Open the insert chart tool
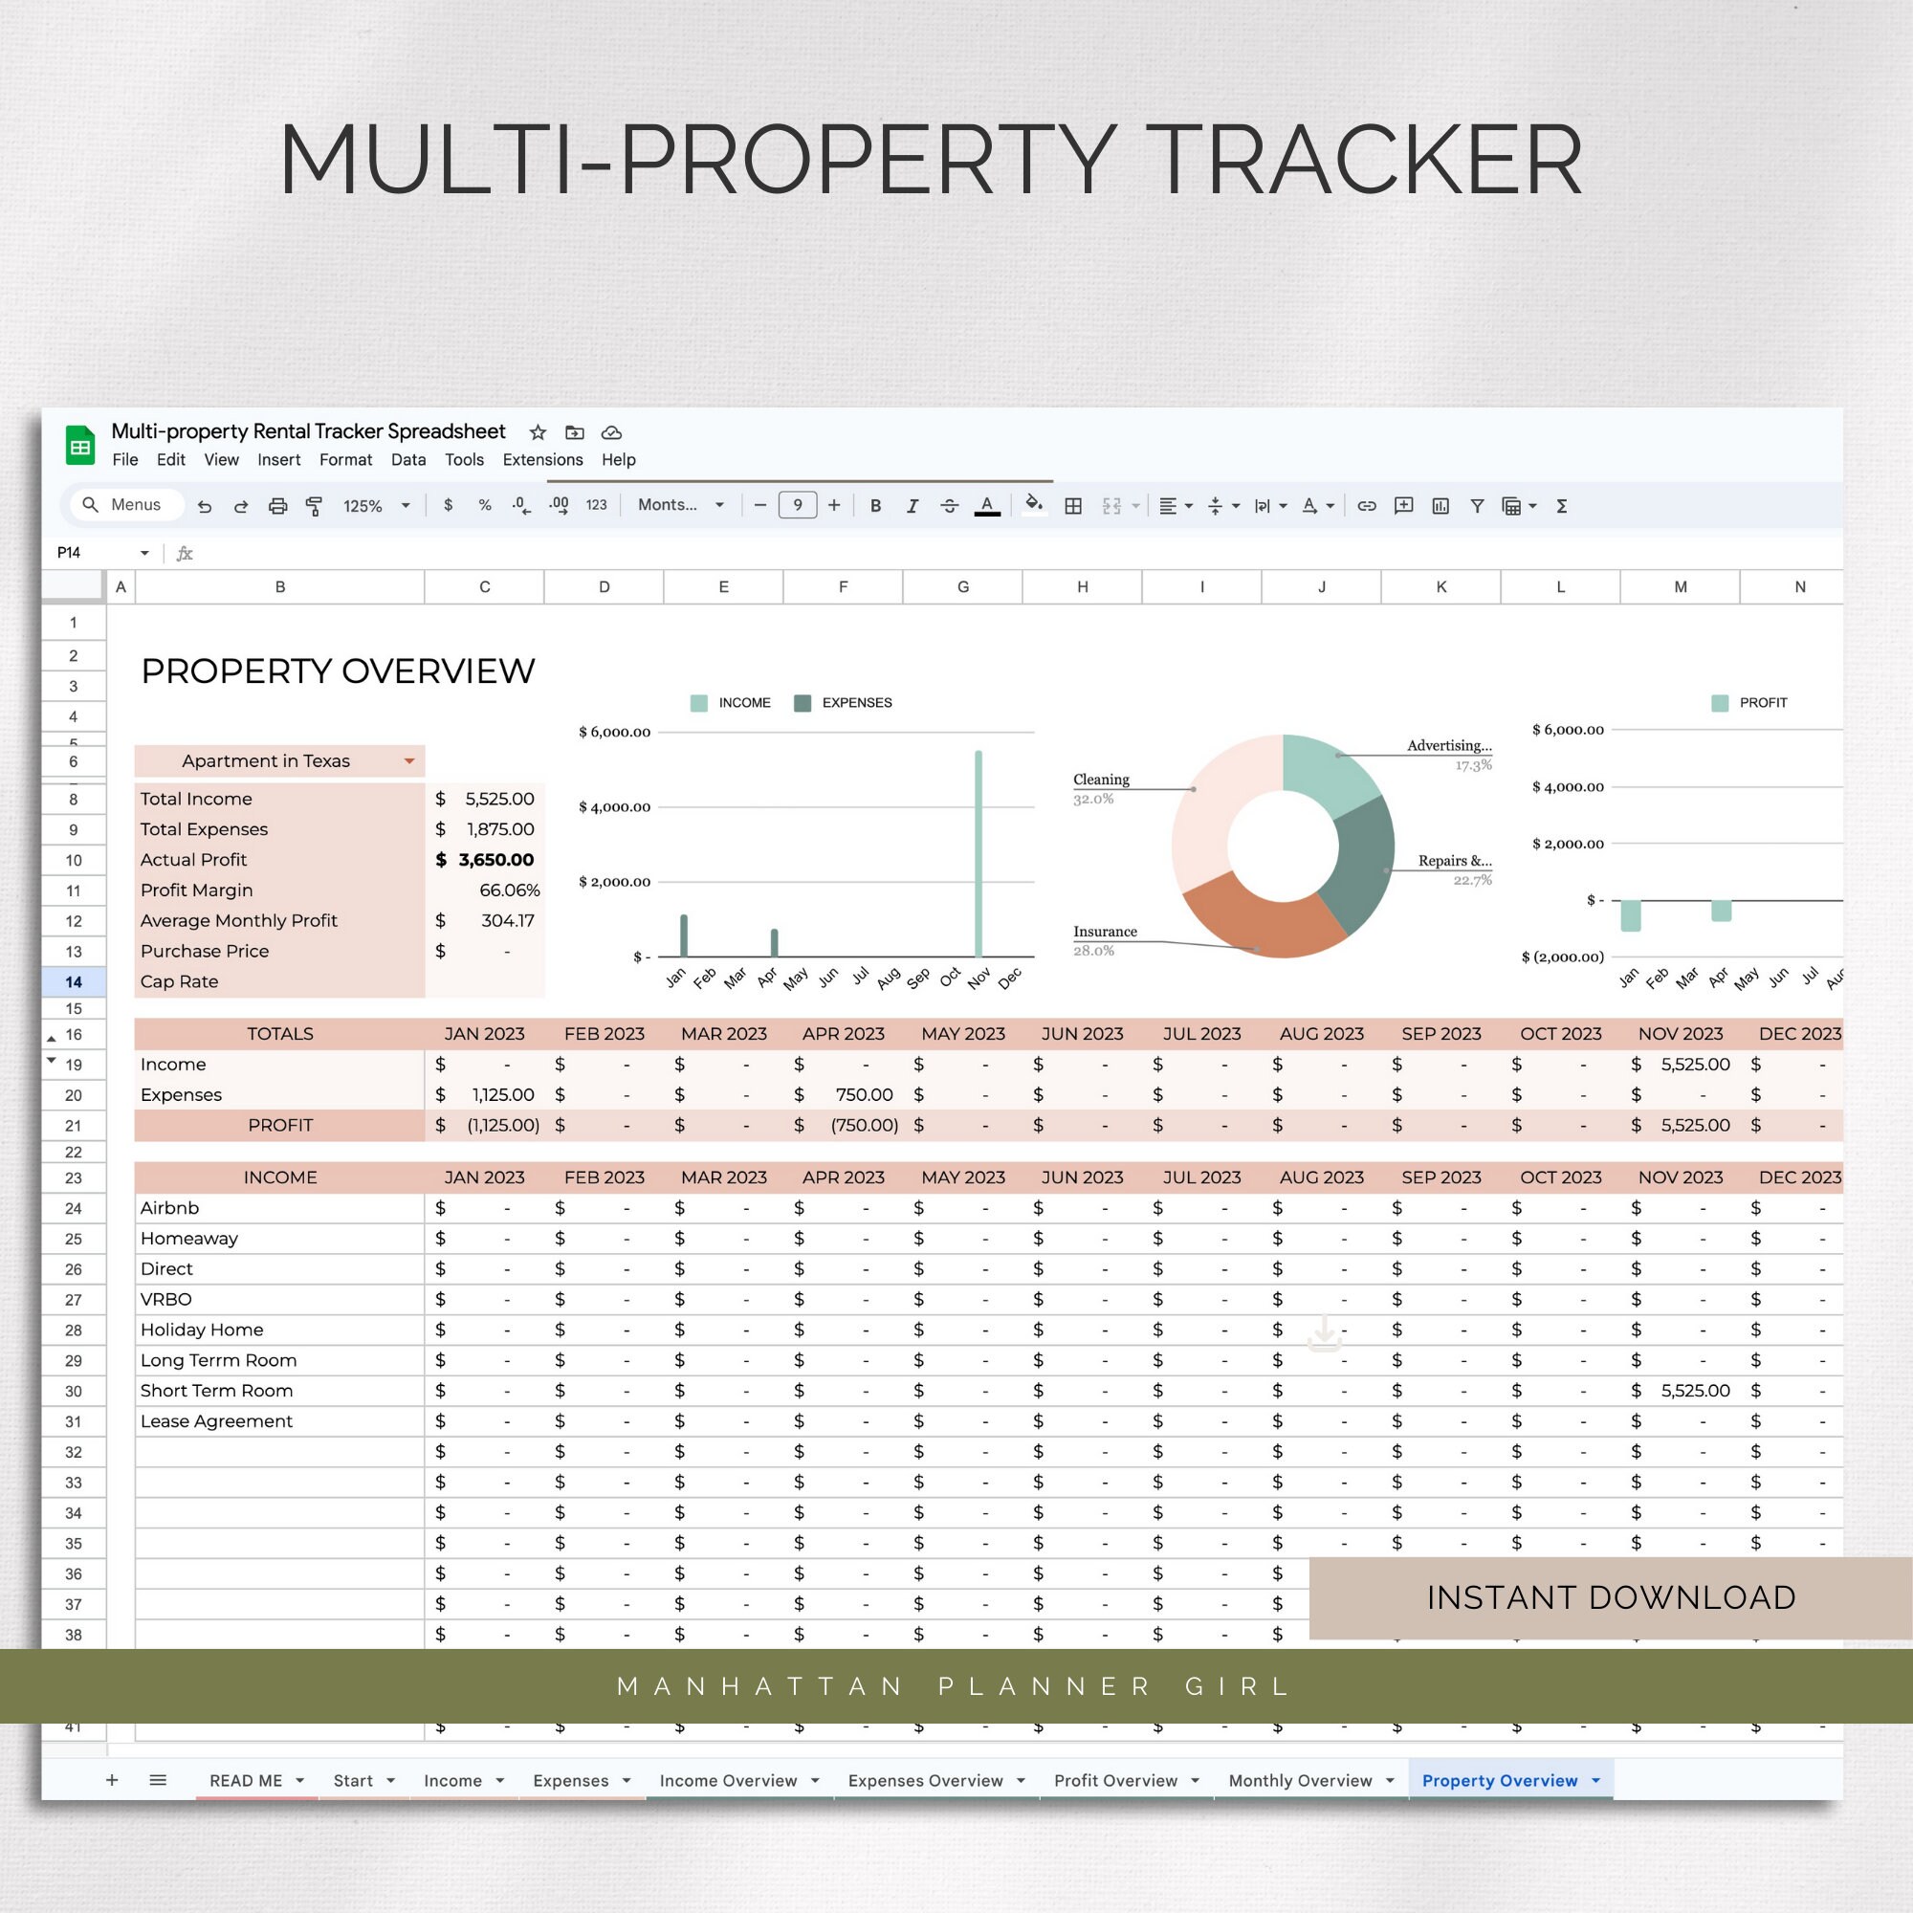 (x=1441, y=506)
